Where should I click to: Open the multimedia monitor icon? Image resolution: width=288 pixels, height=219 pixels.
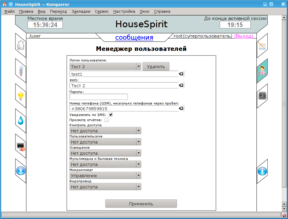click(21, 146)
